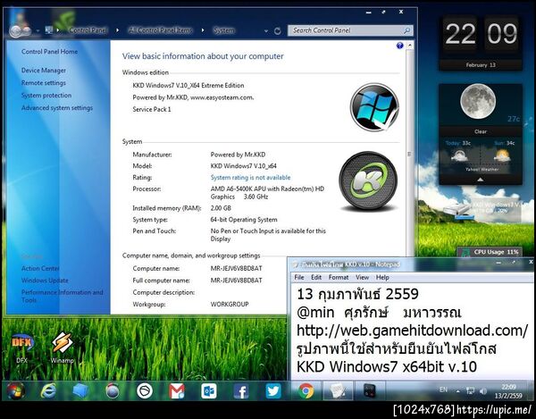Switch to Notepad taskbar button
The width and height of the screenshot is (536, 419).
point(338,391)
